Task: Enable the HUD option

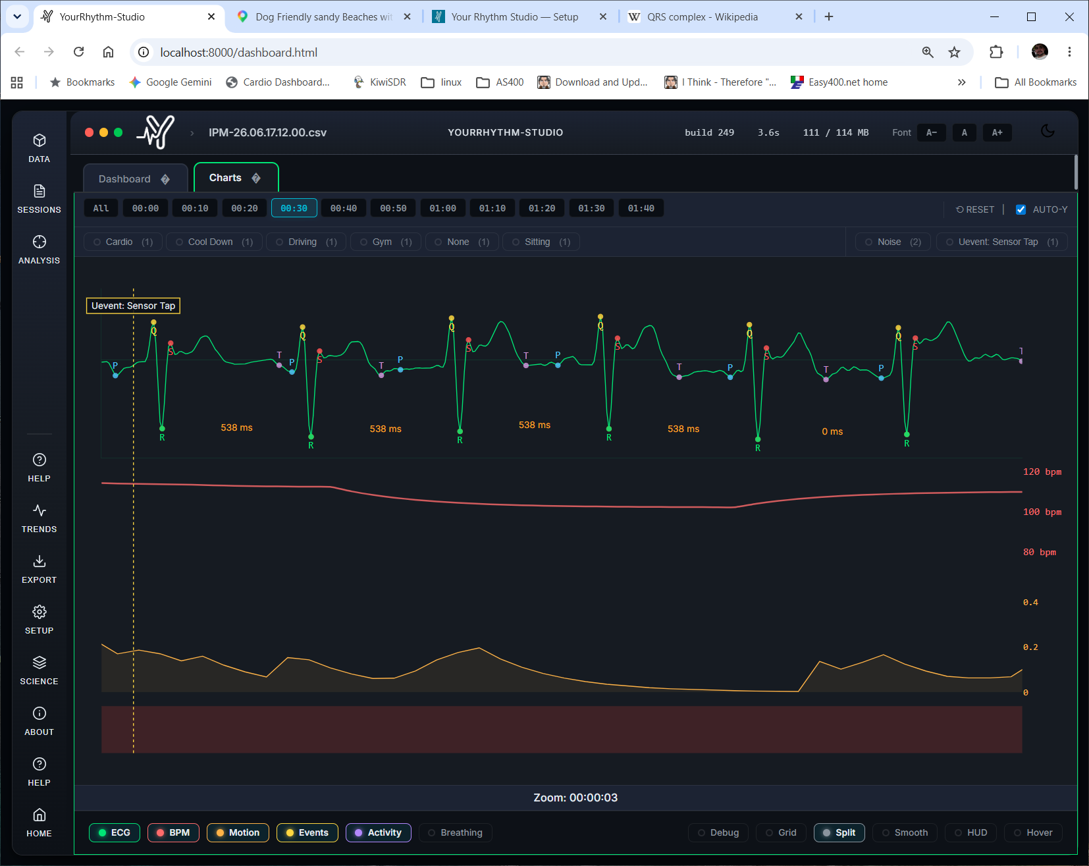Action: (x=970, y=832)
